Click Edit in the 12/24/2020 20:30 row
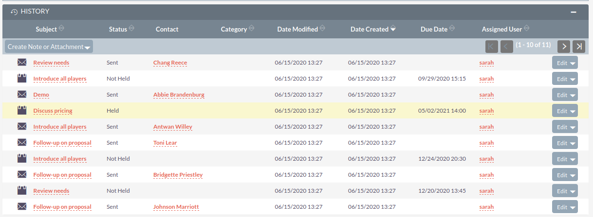593x217 pixels. pyautogui.click(x=561, y=159)
